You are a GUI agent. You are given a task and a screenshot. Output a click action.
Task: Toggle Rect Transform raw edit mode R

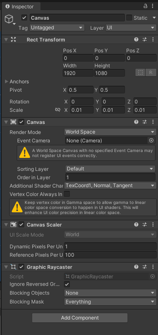pos(151,72)
